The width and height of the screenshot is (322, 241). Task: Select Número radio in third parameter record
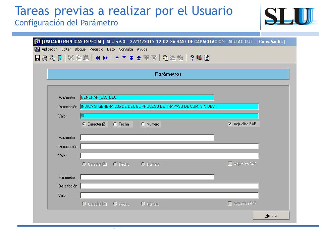click(x=143, y=204)
